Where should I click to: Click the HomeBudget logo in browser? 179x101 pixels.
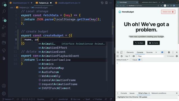[x=126, y=12]
